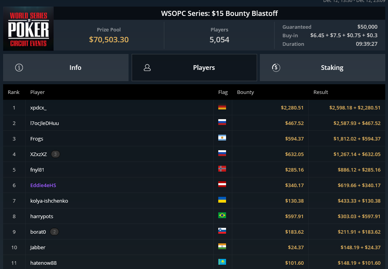Click Germany flag for xpdcx_
The image size is (388, 269).
(x=222, y=107)
